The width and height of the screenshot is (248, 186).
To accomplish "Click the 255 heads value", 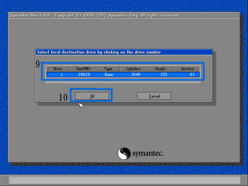I will 164,74.
